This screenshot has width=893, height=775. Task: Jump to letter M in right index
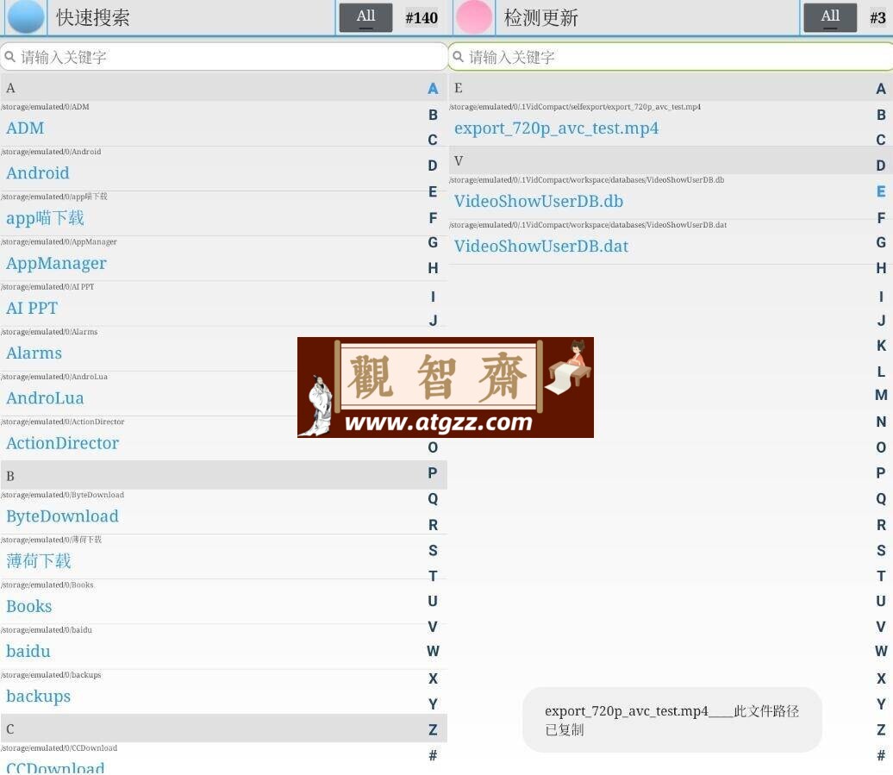[x=881, y=395]
